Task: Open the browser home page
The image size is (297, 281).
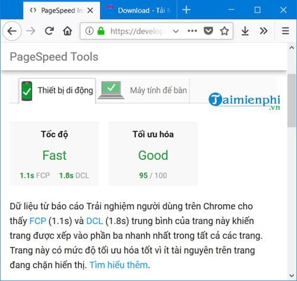Action: (x=67, y=31)
